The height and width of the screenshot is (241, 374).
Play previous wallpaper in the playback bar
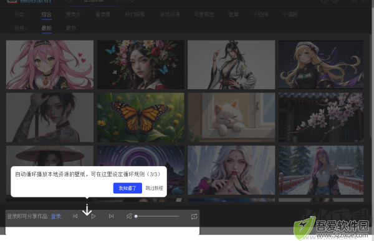75,216
